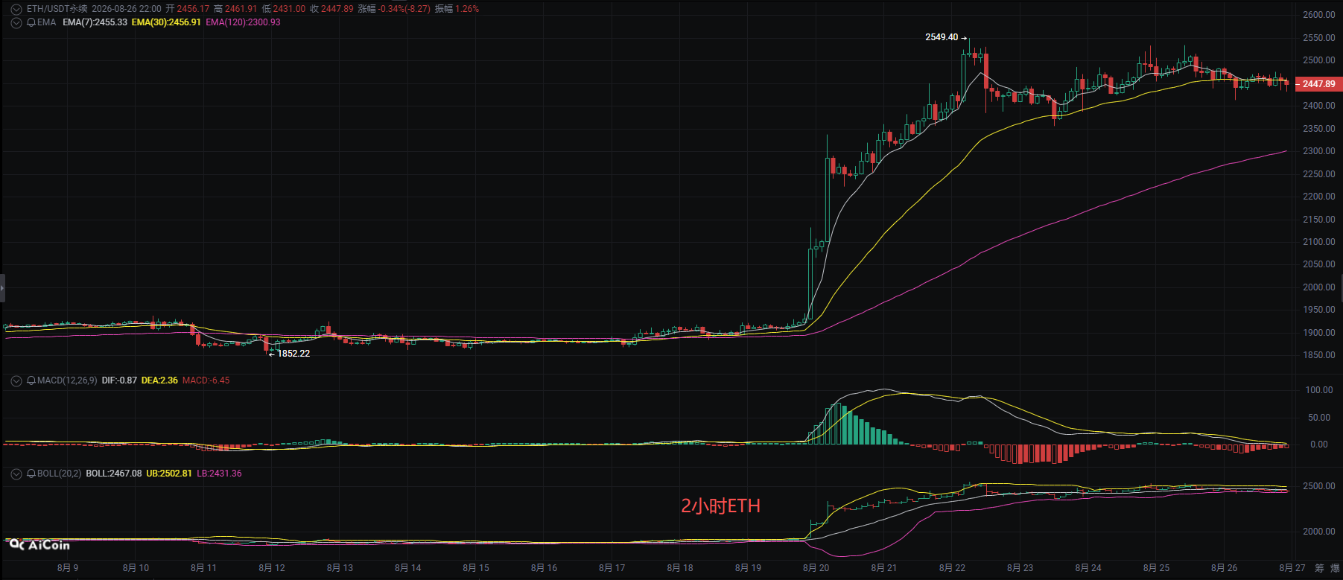Click the DIF value -0.87
1343x580 pixels.
(119, 380)
